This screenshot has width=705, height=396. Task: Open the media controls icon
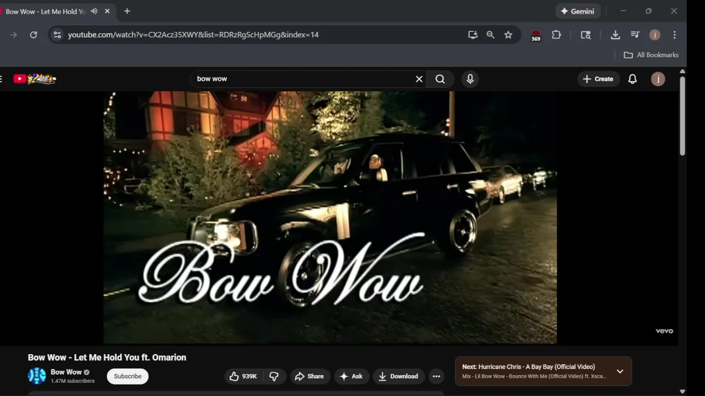[635, 35]
